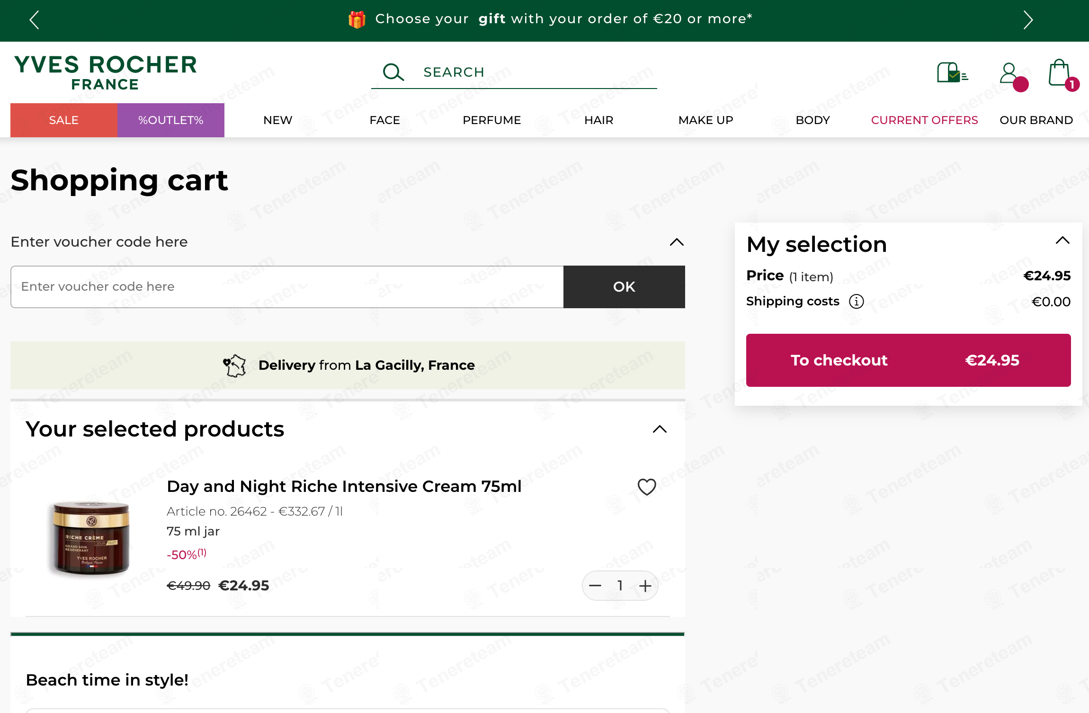Click the discounted price €24.95

click(243, 586)
